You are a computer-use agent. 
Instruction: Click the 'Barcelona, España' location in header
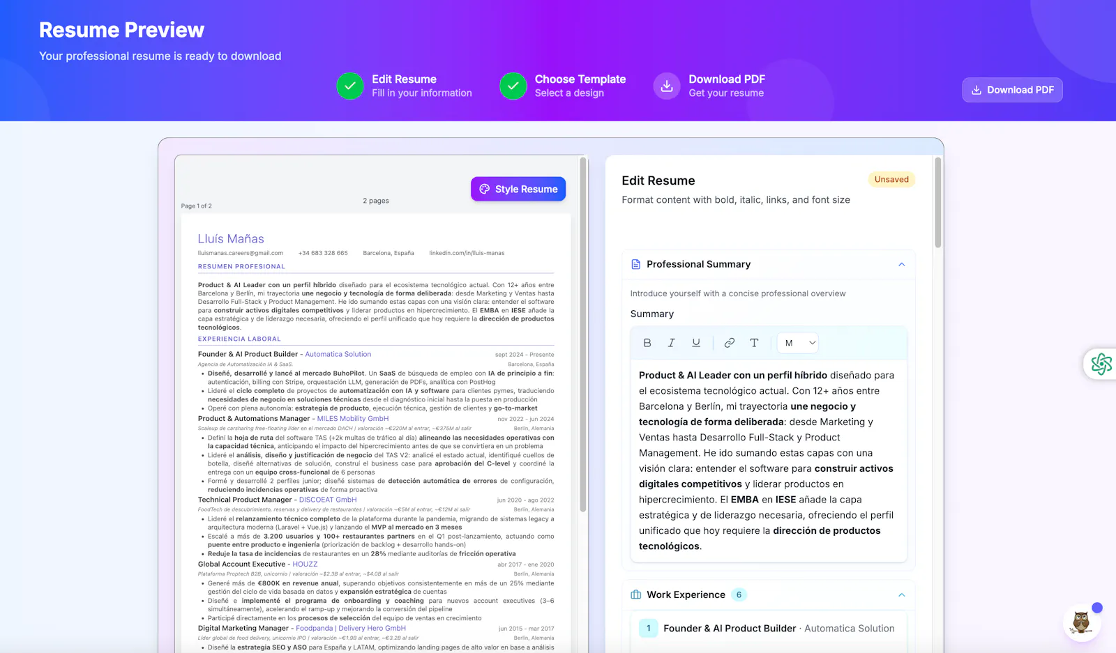[389, 253]
